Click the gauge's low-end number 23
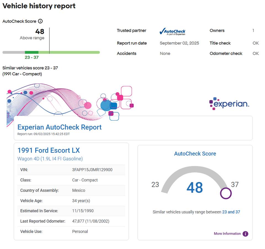This screenshot has width=265, height=249. pyautogui.click(x=155, y=185)
